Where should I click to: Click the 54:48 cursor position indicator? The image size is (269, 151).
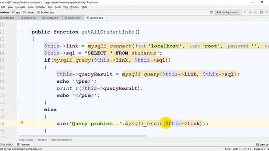(x=227, y=149)
